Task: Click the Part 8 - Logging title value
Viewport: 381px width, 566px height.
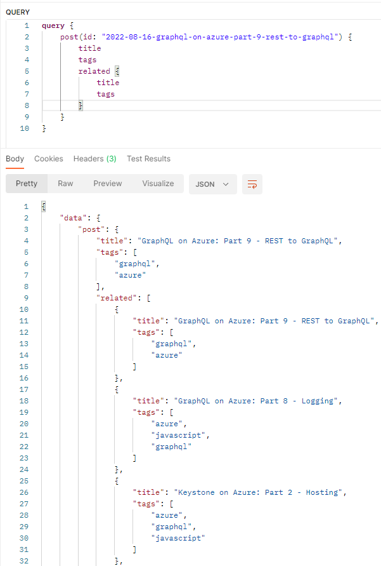Action: tap(256, 401)
